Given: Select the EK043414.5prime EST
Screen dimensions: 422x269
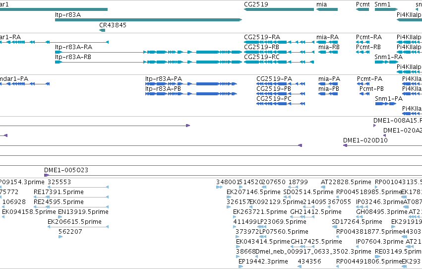Looking at the screenshot, I should (238, 247).
